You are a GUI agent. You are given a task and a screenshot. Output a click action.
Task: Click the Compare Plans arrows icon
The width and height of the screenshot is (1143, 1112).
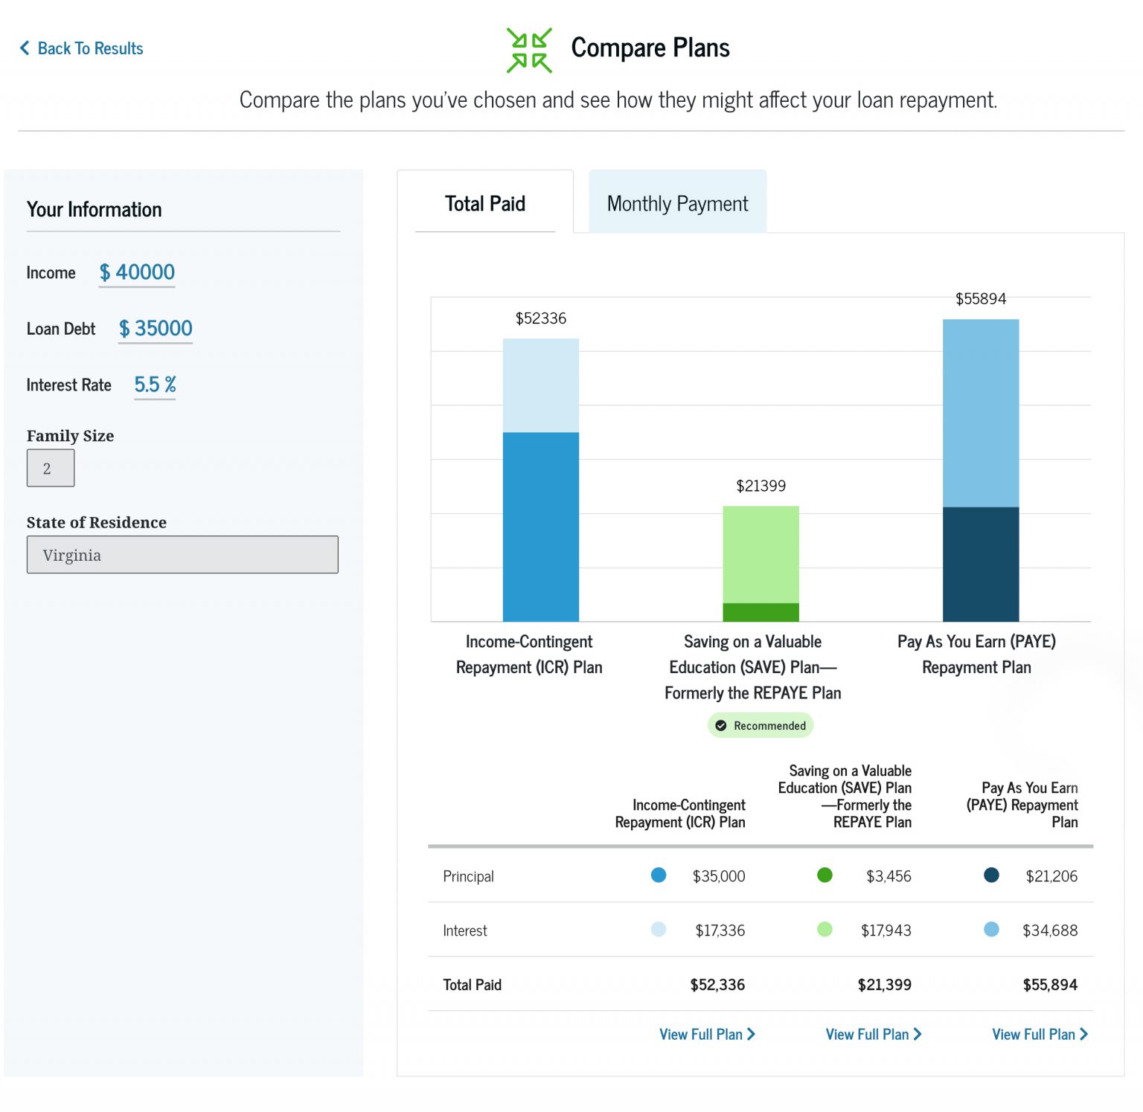coord(529,51)
